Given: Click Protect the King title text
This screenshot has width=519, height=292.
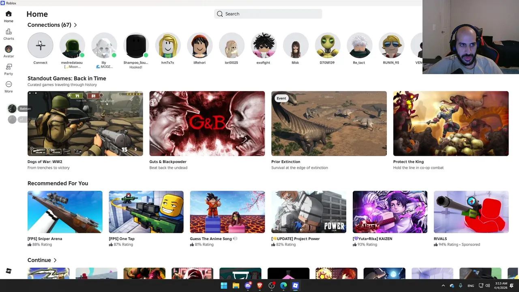Looking at the screenshot, I should pos(408,161).
